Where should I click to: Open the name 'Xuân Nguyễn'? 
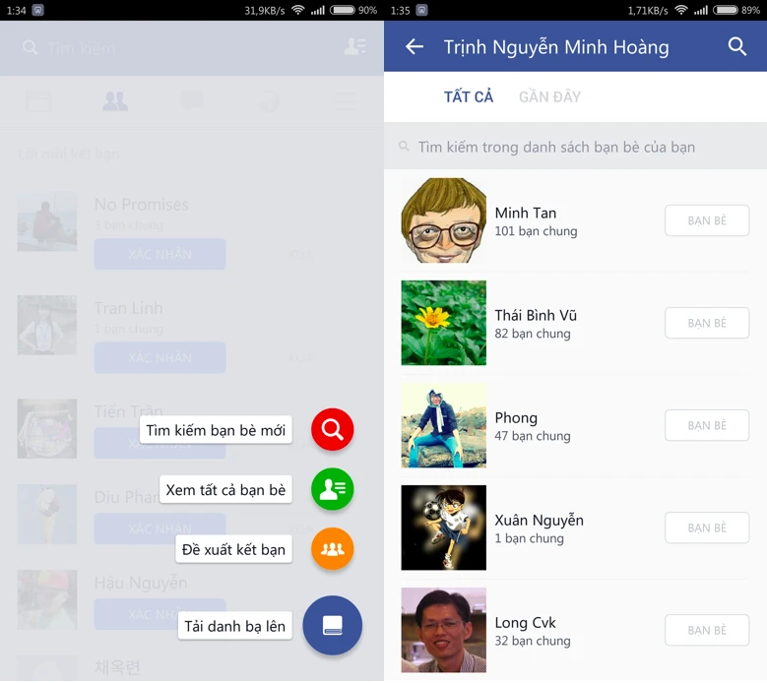tap(539, 521)
